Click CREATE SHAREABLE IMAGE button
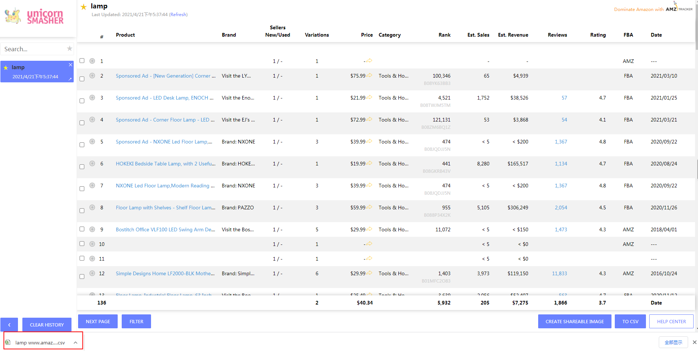Screen dimensions: 698x351 point(575,321)
